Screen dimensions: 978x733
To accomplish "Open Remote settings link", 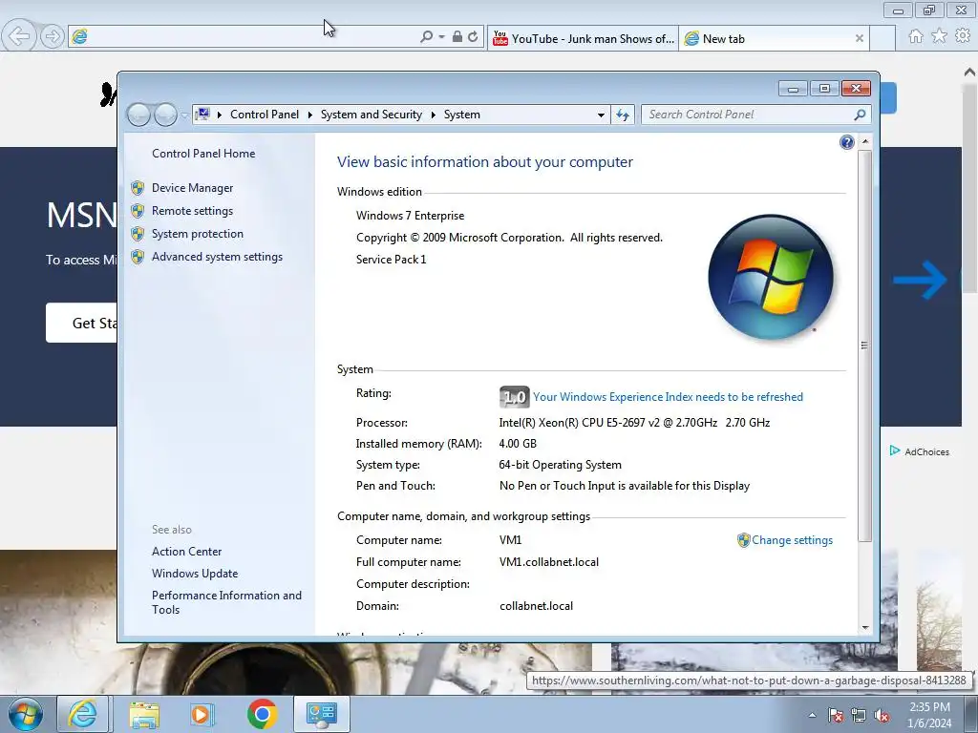I will [x=192, y=211].
